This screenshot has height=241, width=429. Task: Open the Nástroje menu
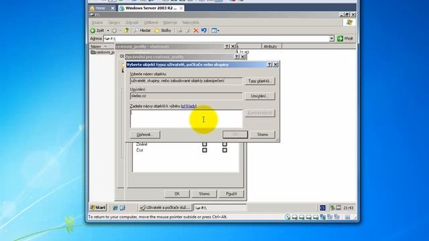click(170, 22)
